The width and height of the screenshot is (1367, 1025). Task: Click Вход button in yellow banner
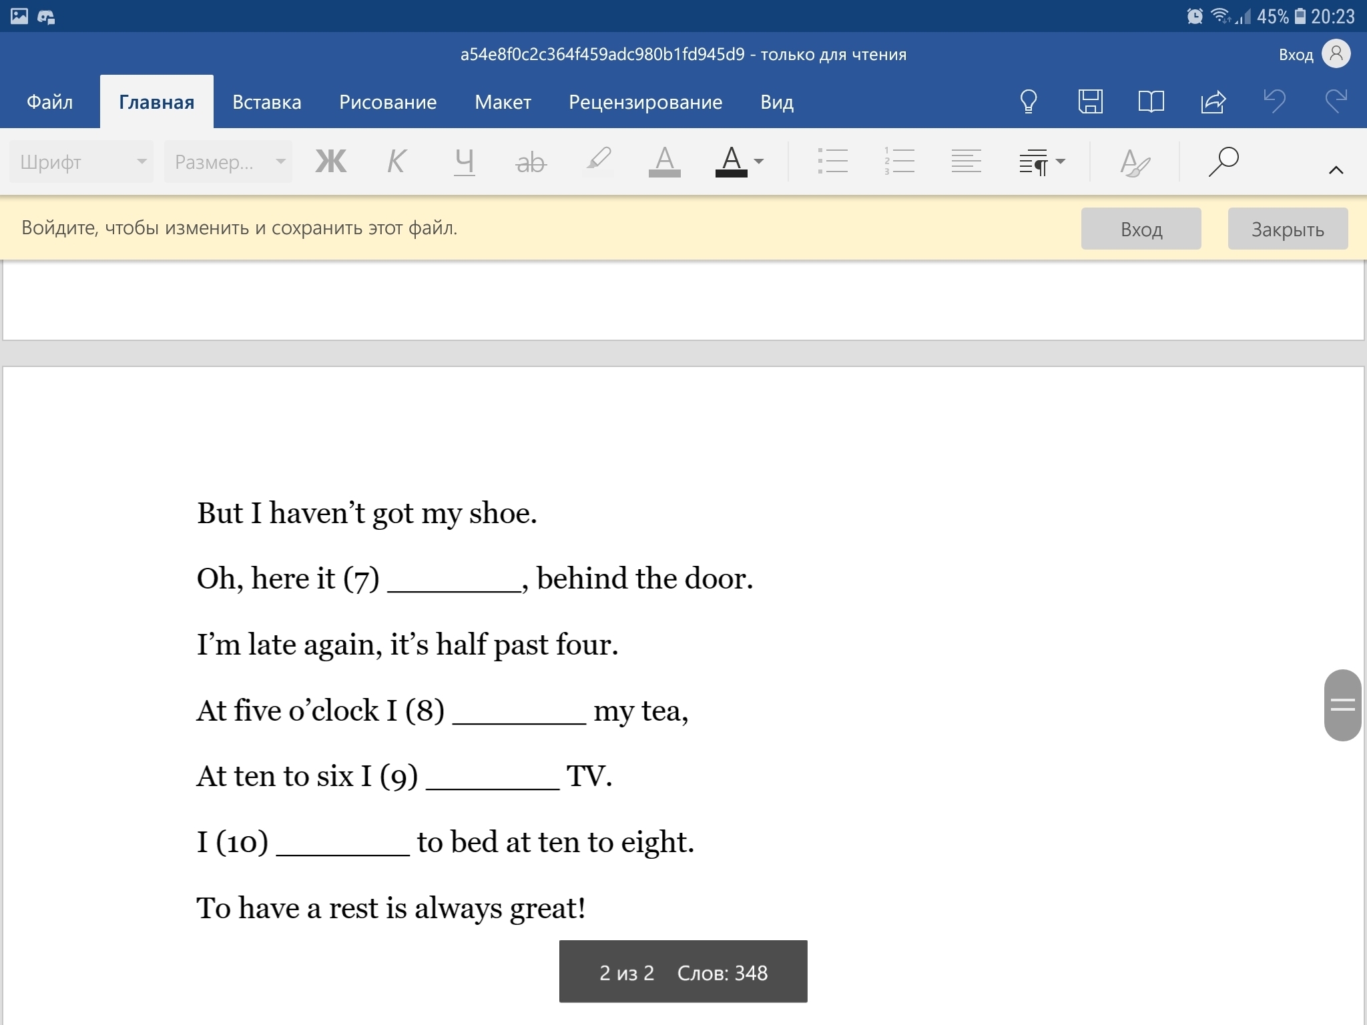click(x=1141, y=229)
